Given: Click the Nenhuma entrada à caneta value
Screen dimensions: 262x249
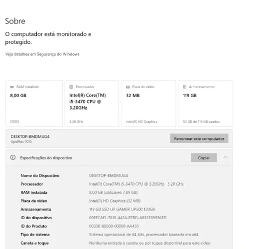Looking at the screenshot, I should [150, 243].
